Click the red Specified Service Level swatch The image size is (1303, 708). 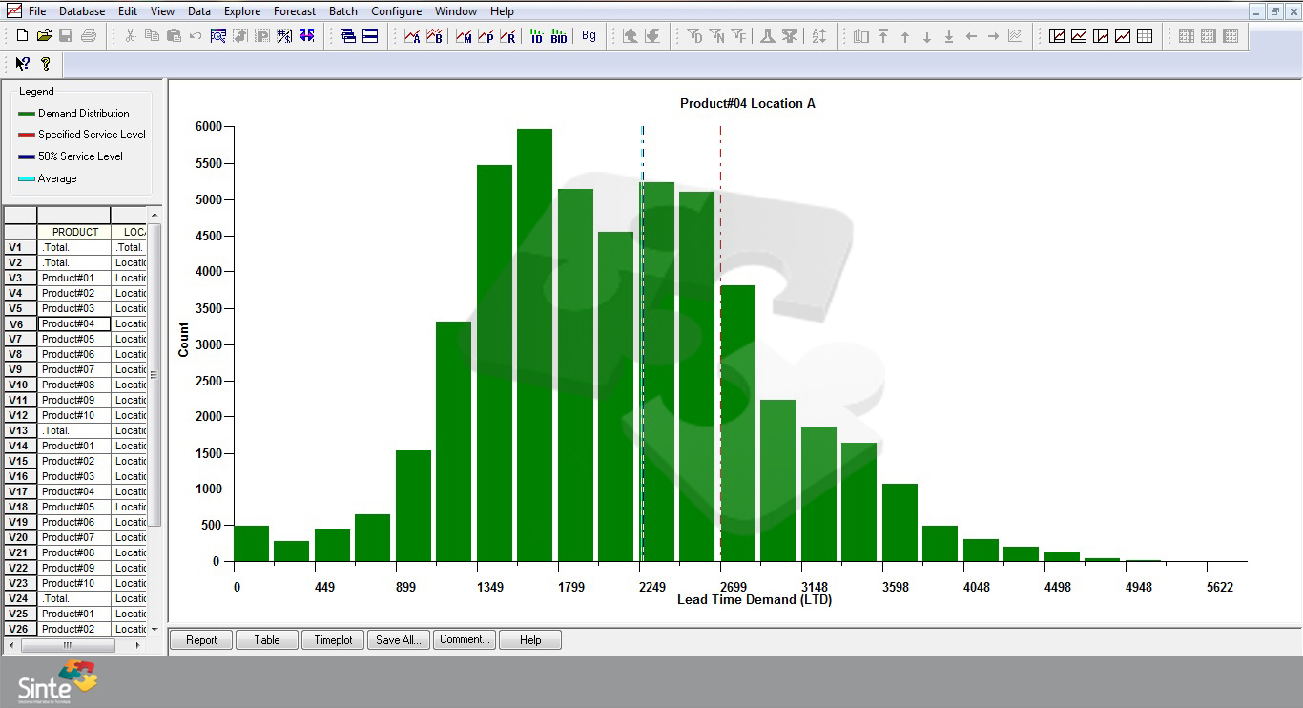(27, 135)
